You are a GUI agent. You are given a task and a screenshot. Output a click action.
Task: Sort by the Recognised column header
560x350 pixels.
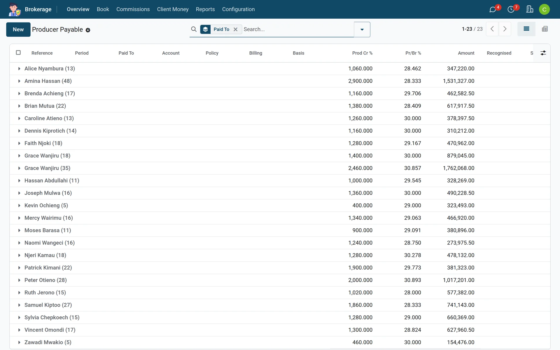(499, 53)
